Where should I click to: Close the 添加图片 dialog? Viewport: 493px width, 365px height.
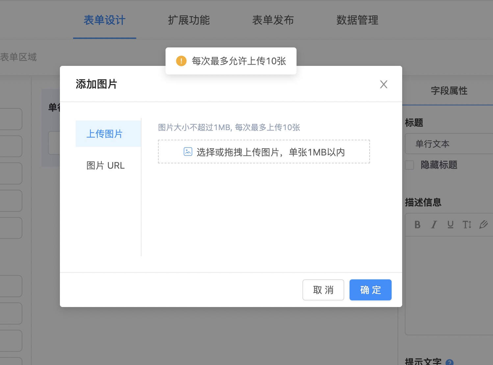[x=383, y=84]
